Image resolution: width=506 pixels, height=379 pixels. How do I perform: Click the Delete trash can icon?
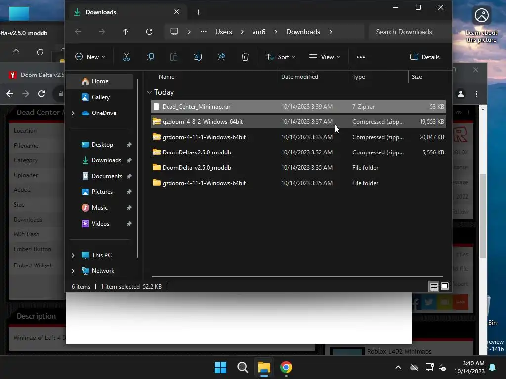click(x=245, y=57)
